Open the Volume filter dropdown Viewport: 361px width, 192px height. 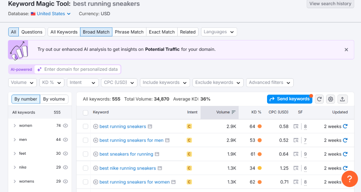click(x=22, y=83)
